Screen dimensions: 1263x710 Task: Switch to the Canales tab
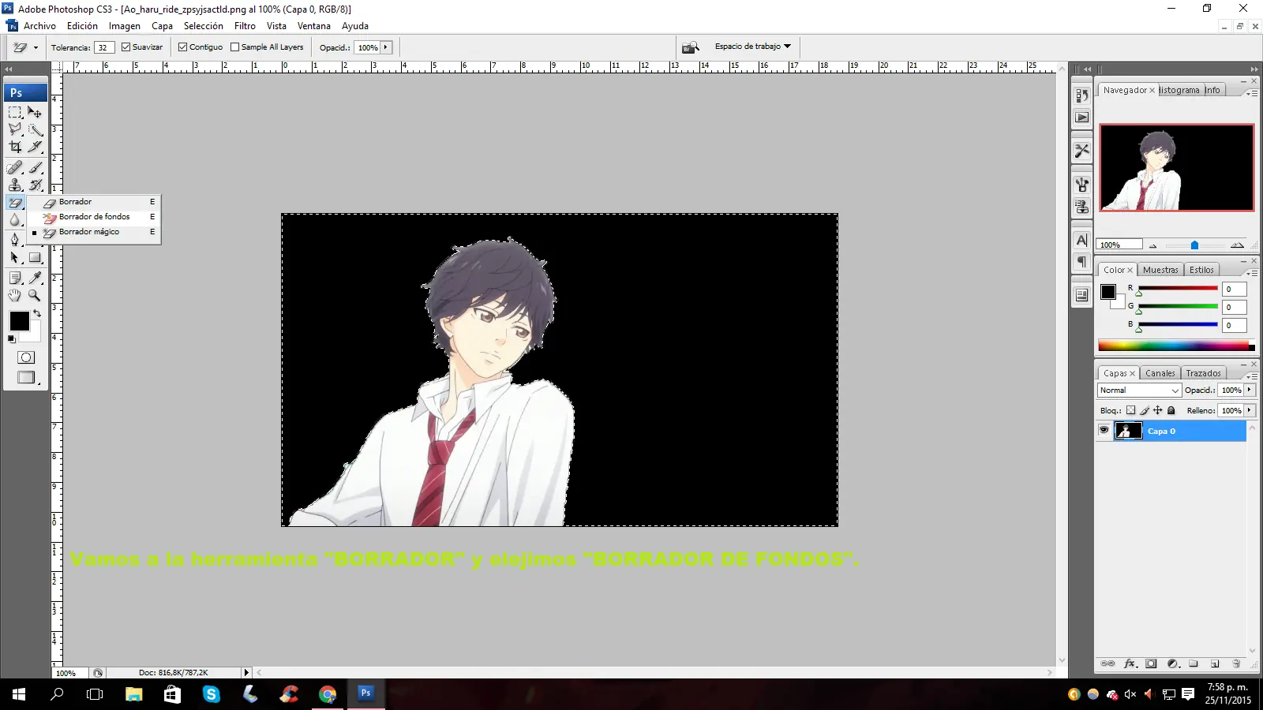1160,373
